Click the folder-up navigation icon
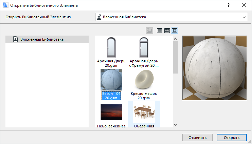The image size is (252, 144). click(x=149, y=30)
